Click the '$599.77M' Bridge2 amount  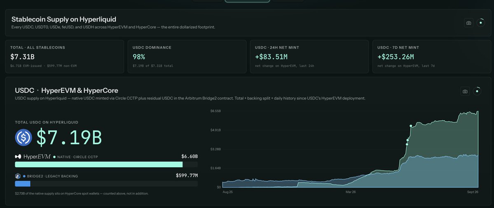pyautogui.click(x=187, y=175)
